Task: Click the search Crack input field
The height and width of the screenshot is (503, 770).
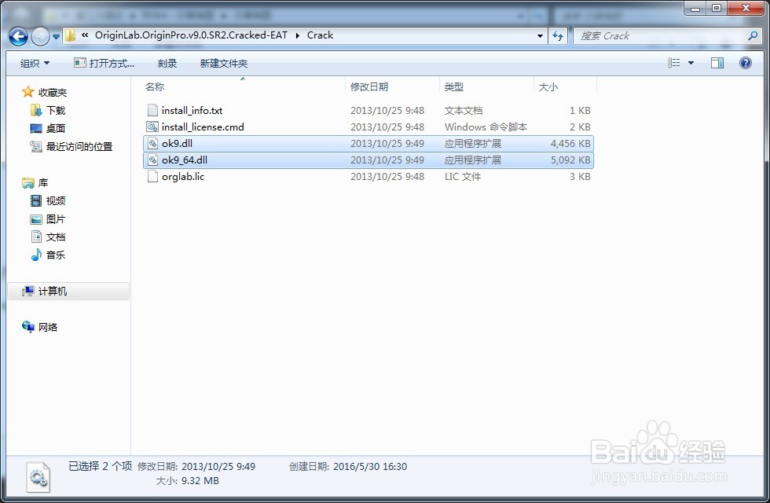Action: coord(660,36)
